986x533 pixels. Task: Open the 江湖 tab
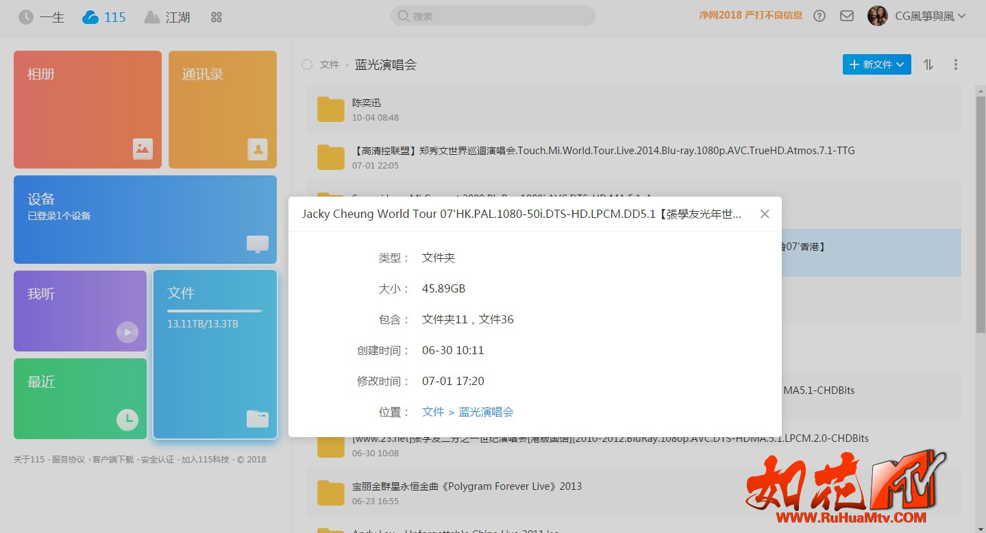[167, 17]
